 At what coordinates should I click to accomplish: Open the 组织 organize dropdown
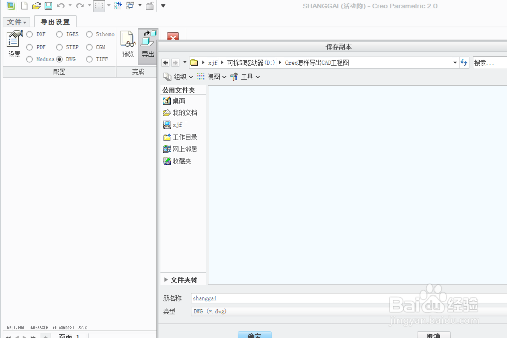(x=178, y=77)
